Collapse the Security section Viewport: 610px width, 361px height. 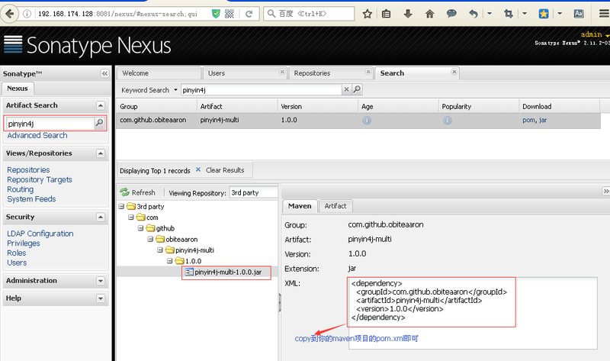[x=101, y=217]
